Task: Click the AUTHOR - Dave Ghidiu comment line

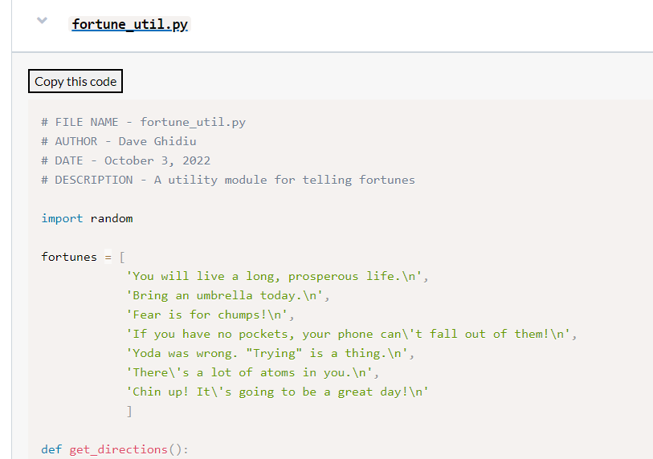Action: (x=119, y=141)
